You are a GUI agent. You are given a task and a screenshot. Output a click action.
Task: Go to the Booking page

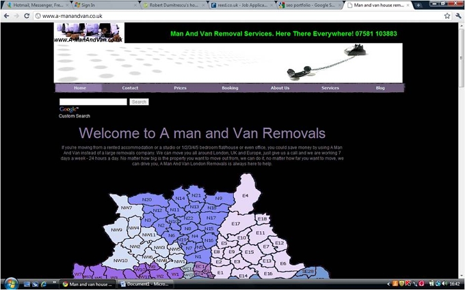(230, 88)
